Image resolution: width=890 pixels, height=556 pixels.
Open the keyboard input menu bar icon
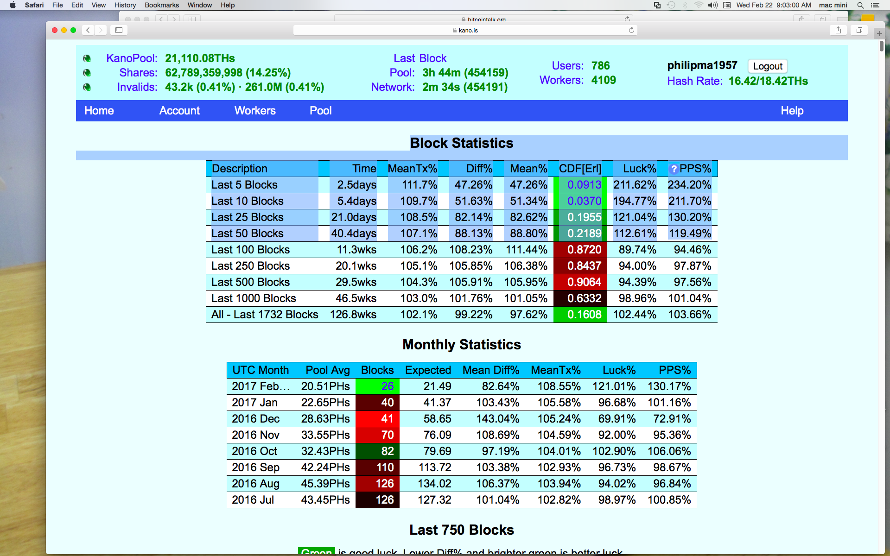(x=727, y=5)
